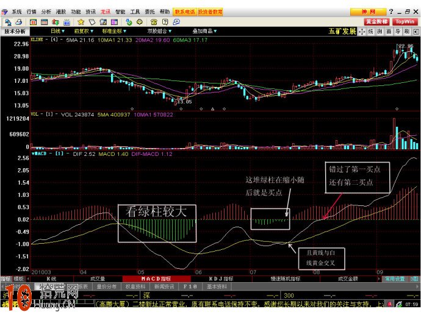Click the 投资者教育 button

point(210,12)
